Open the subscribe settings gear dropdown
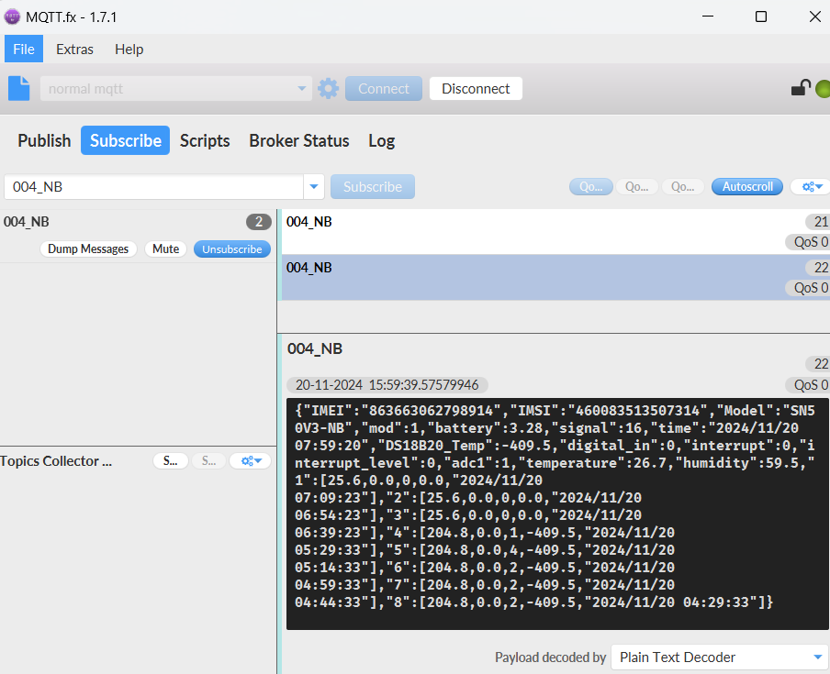Viewport: 830px width, 674px height. pyautogui.click(x=811, y=186)
